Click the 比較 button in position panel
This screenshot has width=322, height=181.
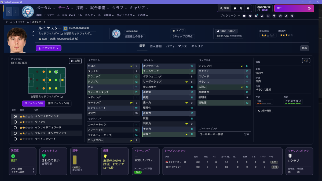point(75,61)
